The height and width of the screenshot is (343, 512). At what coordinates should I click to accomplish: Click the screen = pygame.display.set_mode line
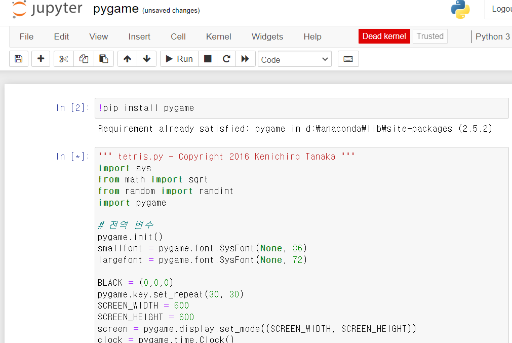(257, 329)
